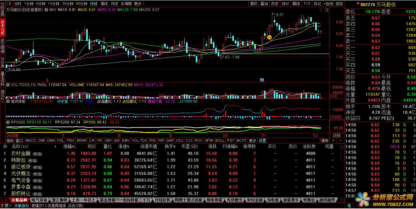Select the BOLL indicator tab
The height and width of the screenshot is (209, 416).
click(x=220, y=141)
